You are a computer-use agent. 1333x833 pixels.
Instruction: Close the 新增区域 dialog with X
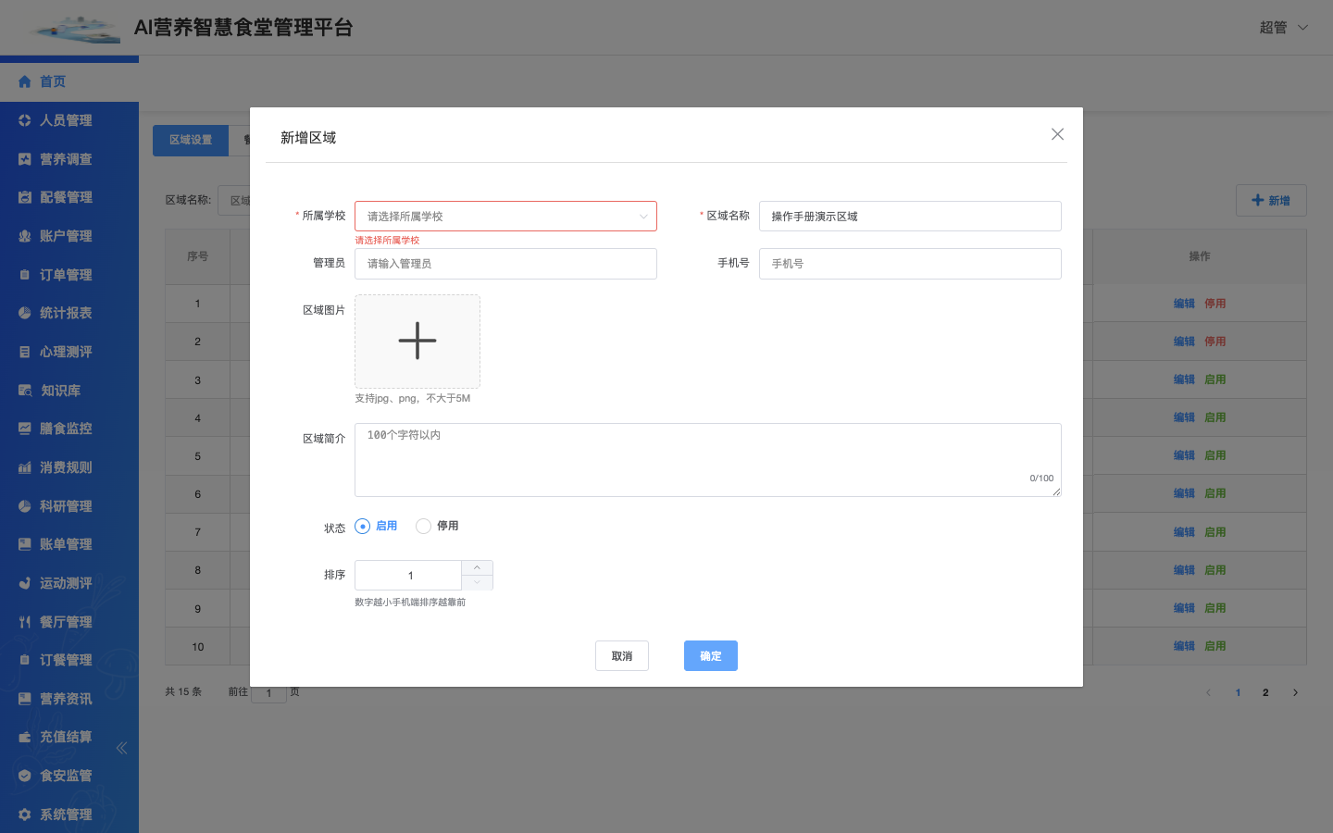pyautogui.click(x=1057, y=134)
